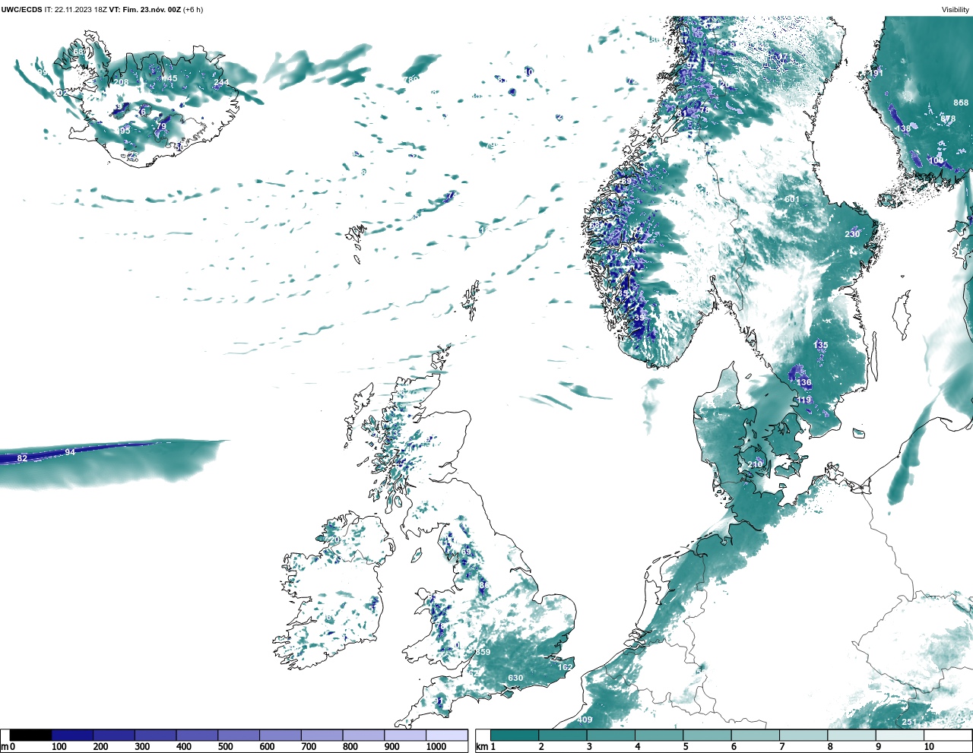This screenshot has height=753, width=973.
Task: Click the 'UWC/ECDS' header label
Action: 21,10
